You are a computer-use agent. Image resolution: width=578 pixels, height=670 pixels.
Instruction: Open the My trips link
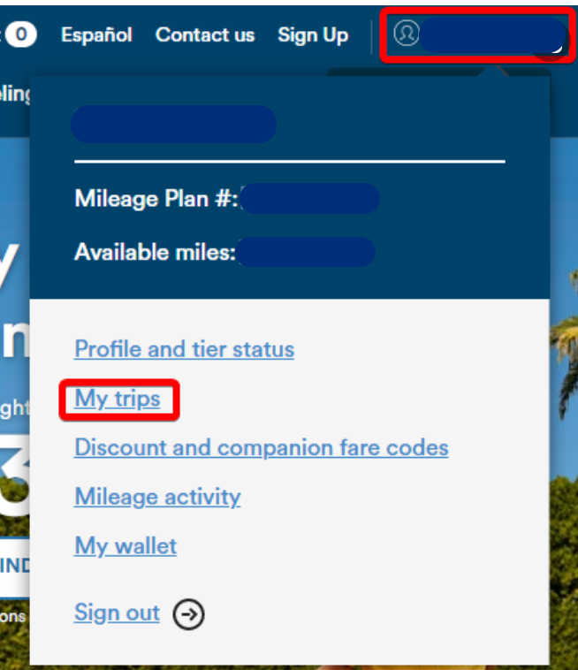coord(118,400)
